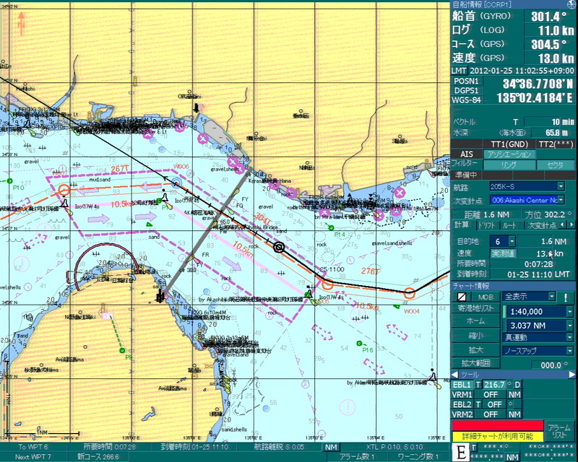Open the アラームリスト alarm list
Image resolution: width=578 pixels, height=462 pixels.
pyautogui.click(x=558, y=432)
